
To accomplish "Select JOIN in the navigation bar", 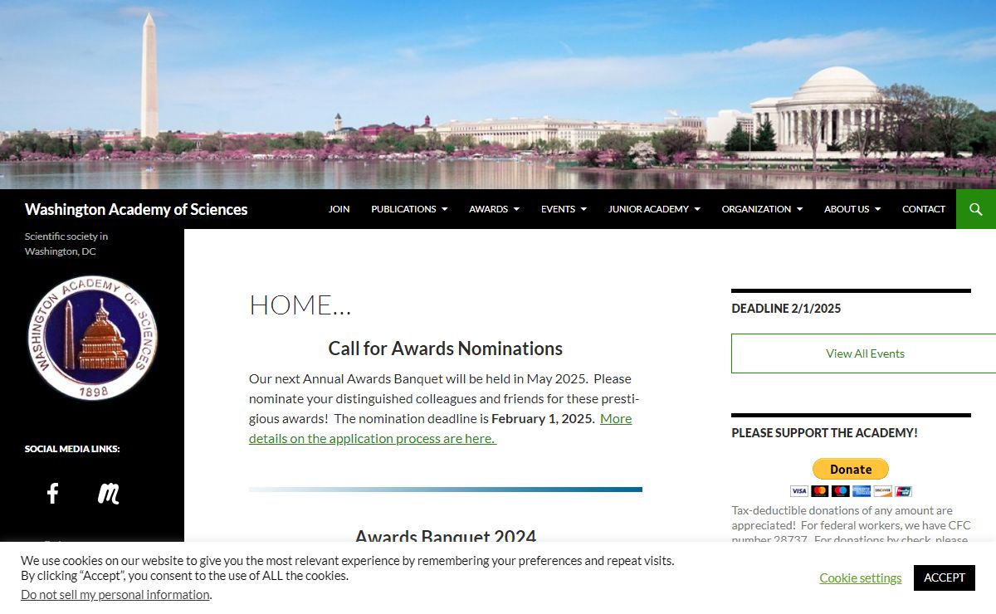I will 339,209.
